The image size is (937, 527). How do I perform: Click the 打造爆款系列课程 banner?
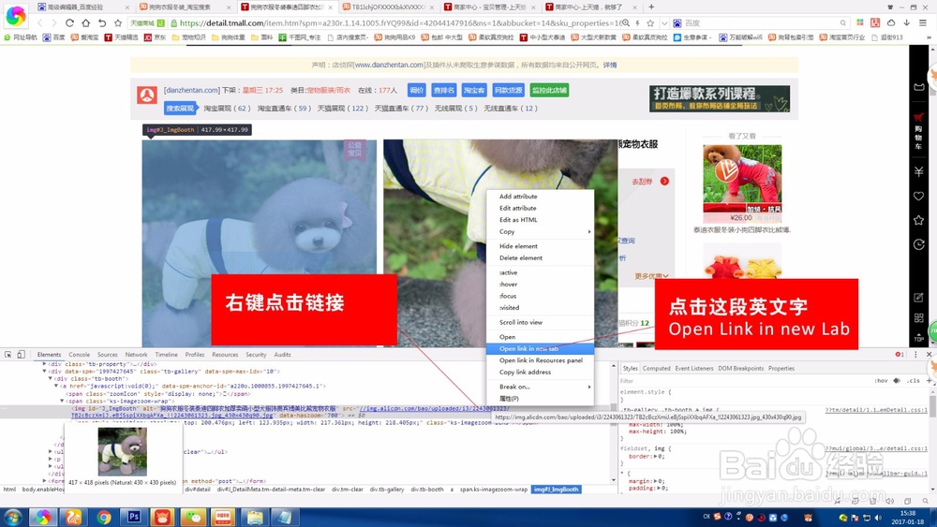[x=720, y=98]
